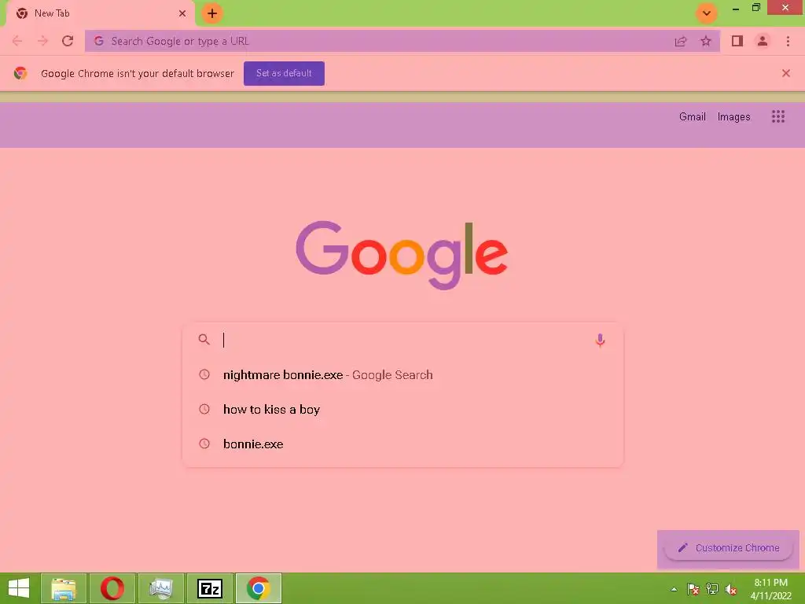This screenshot has height=604, width=805.
Task: Reload the page
Action: point(68,41)
